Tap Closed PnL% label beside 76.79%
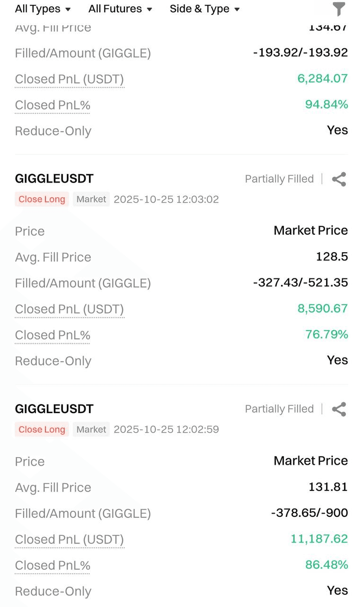This screenshot has height=607, width=363. [x=53, y=335]
